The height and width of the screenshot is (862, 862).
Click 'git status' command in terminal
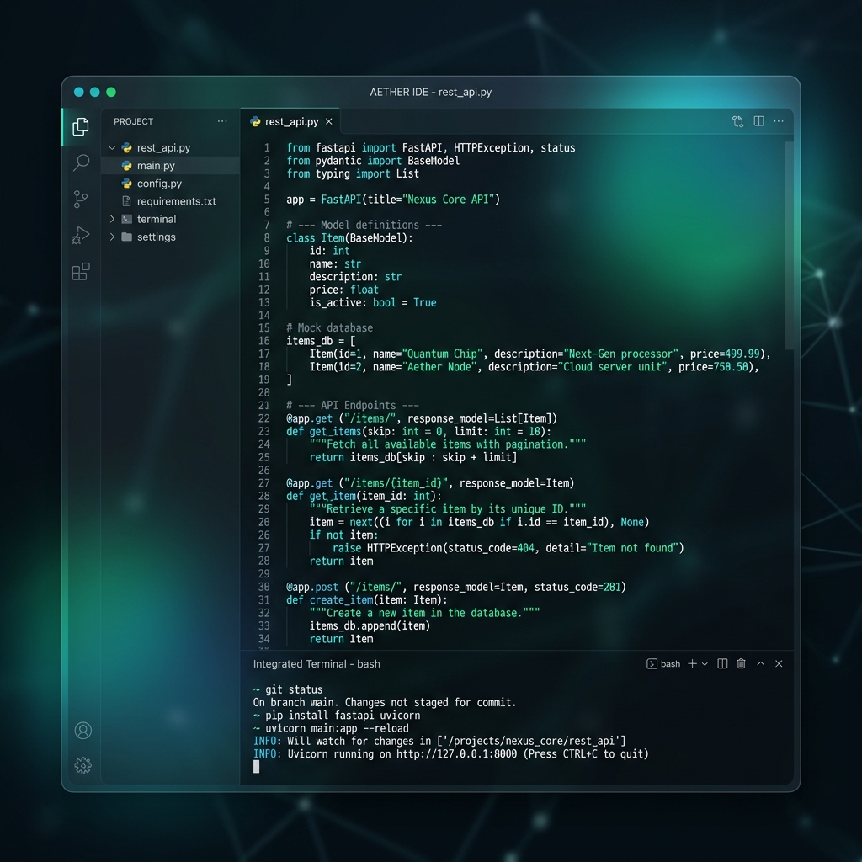(x=294, y=689)
